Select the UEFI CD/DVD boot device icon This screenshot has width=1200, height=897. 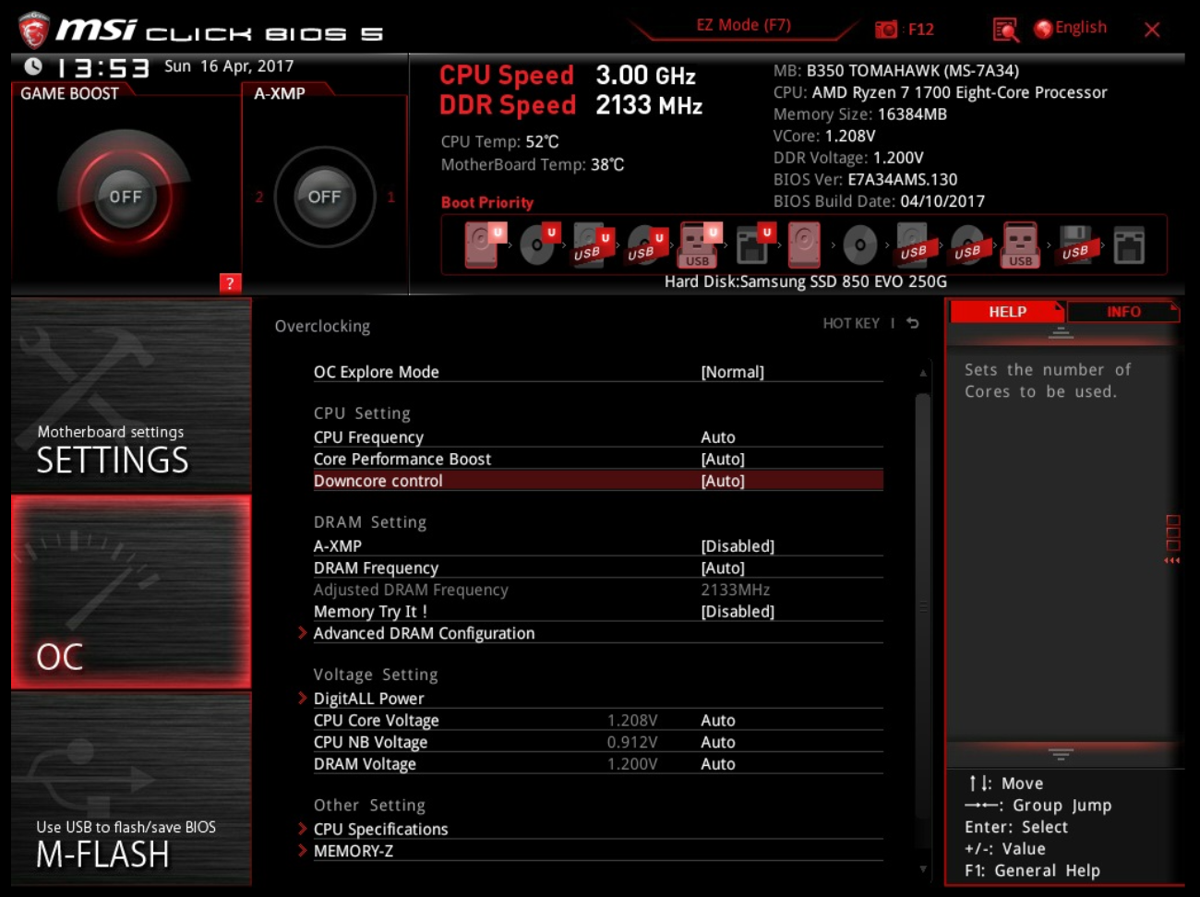538,245
